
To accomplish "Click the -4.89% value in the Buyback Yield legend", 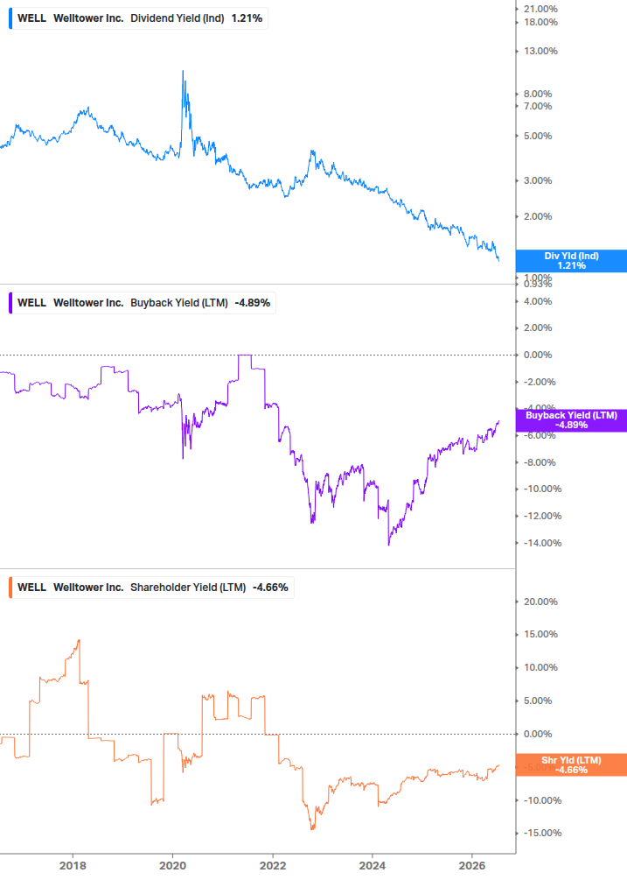I will click(x=252, y=303).
